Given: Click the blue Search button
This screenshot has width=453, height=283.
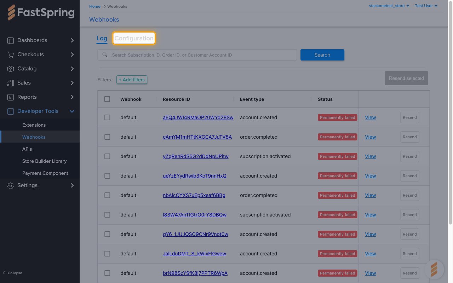Looking at the screenshot, I should [322, 55].
